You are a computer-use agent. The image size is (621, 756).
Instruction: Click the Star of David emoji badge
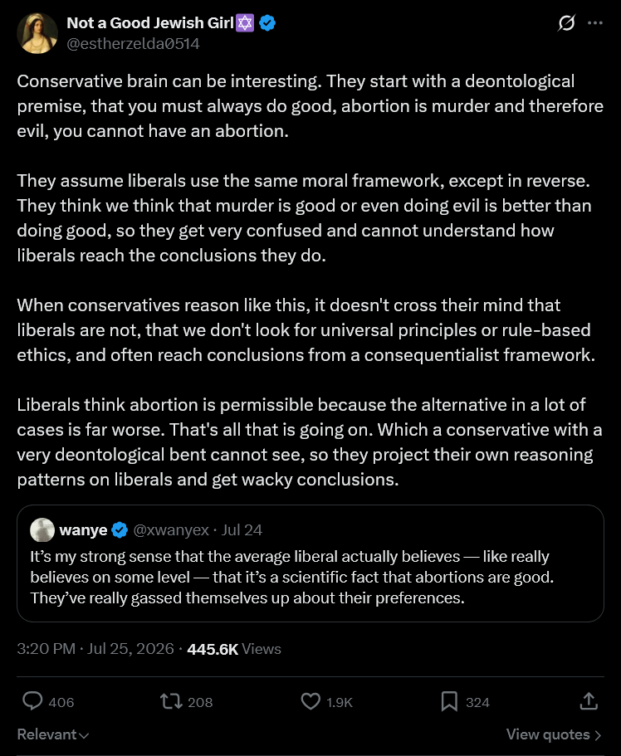[245, 22]
